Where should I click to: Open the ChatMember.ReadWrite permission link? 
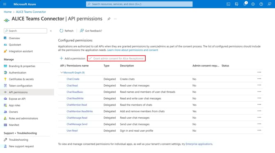coord(80,111)
